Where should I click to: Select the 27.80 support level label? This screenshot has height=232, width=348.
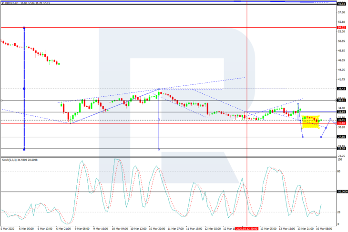tap(341, 137)
